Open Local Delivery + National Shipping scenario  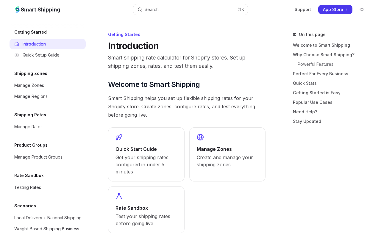(48, 218)
